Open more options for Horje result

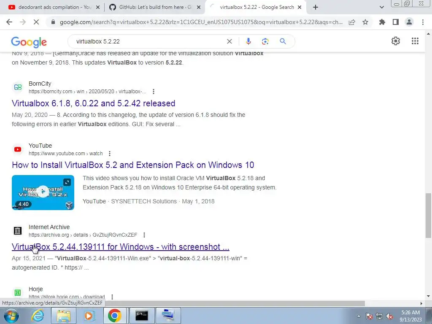pos(112,297)
